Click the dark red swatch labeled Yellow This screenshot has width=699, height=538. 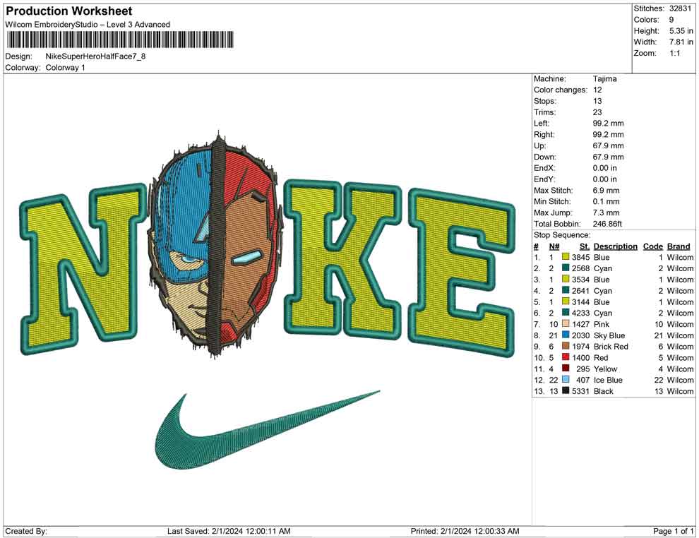tap(566, 368)
